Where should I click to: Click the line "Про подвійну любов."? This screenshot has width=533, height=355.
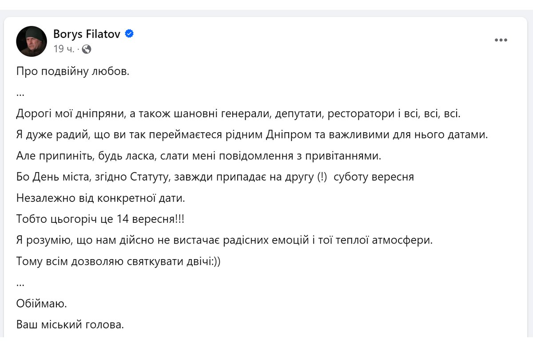(x=73, y=71)
